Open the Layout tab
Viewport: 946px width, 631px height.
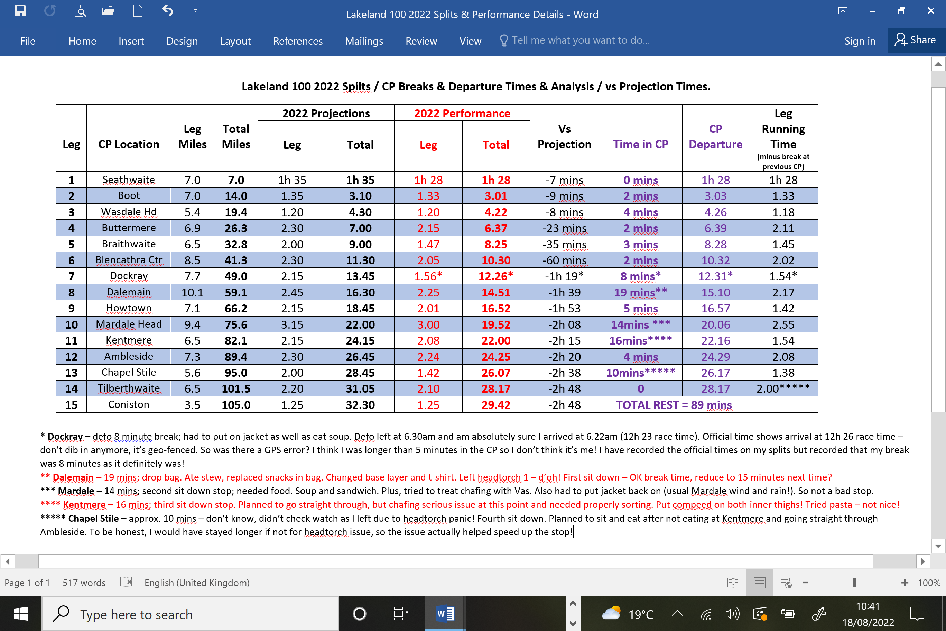pyautogui.click(x=235, y=41)
